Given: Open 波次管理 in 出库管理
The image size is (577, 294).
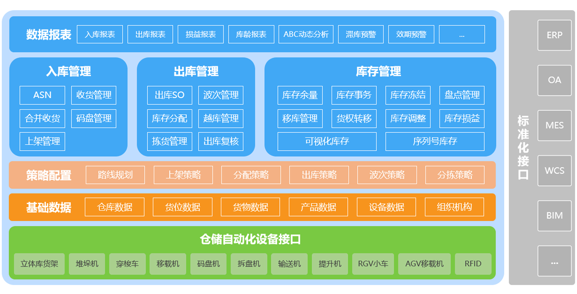Looking at the screenshot, I should [221, 95].
